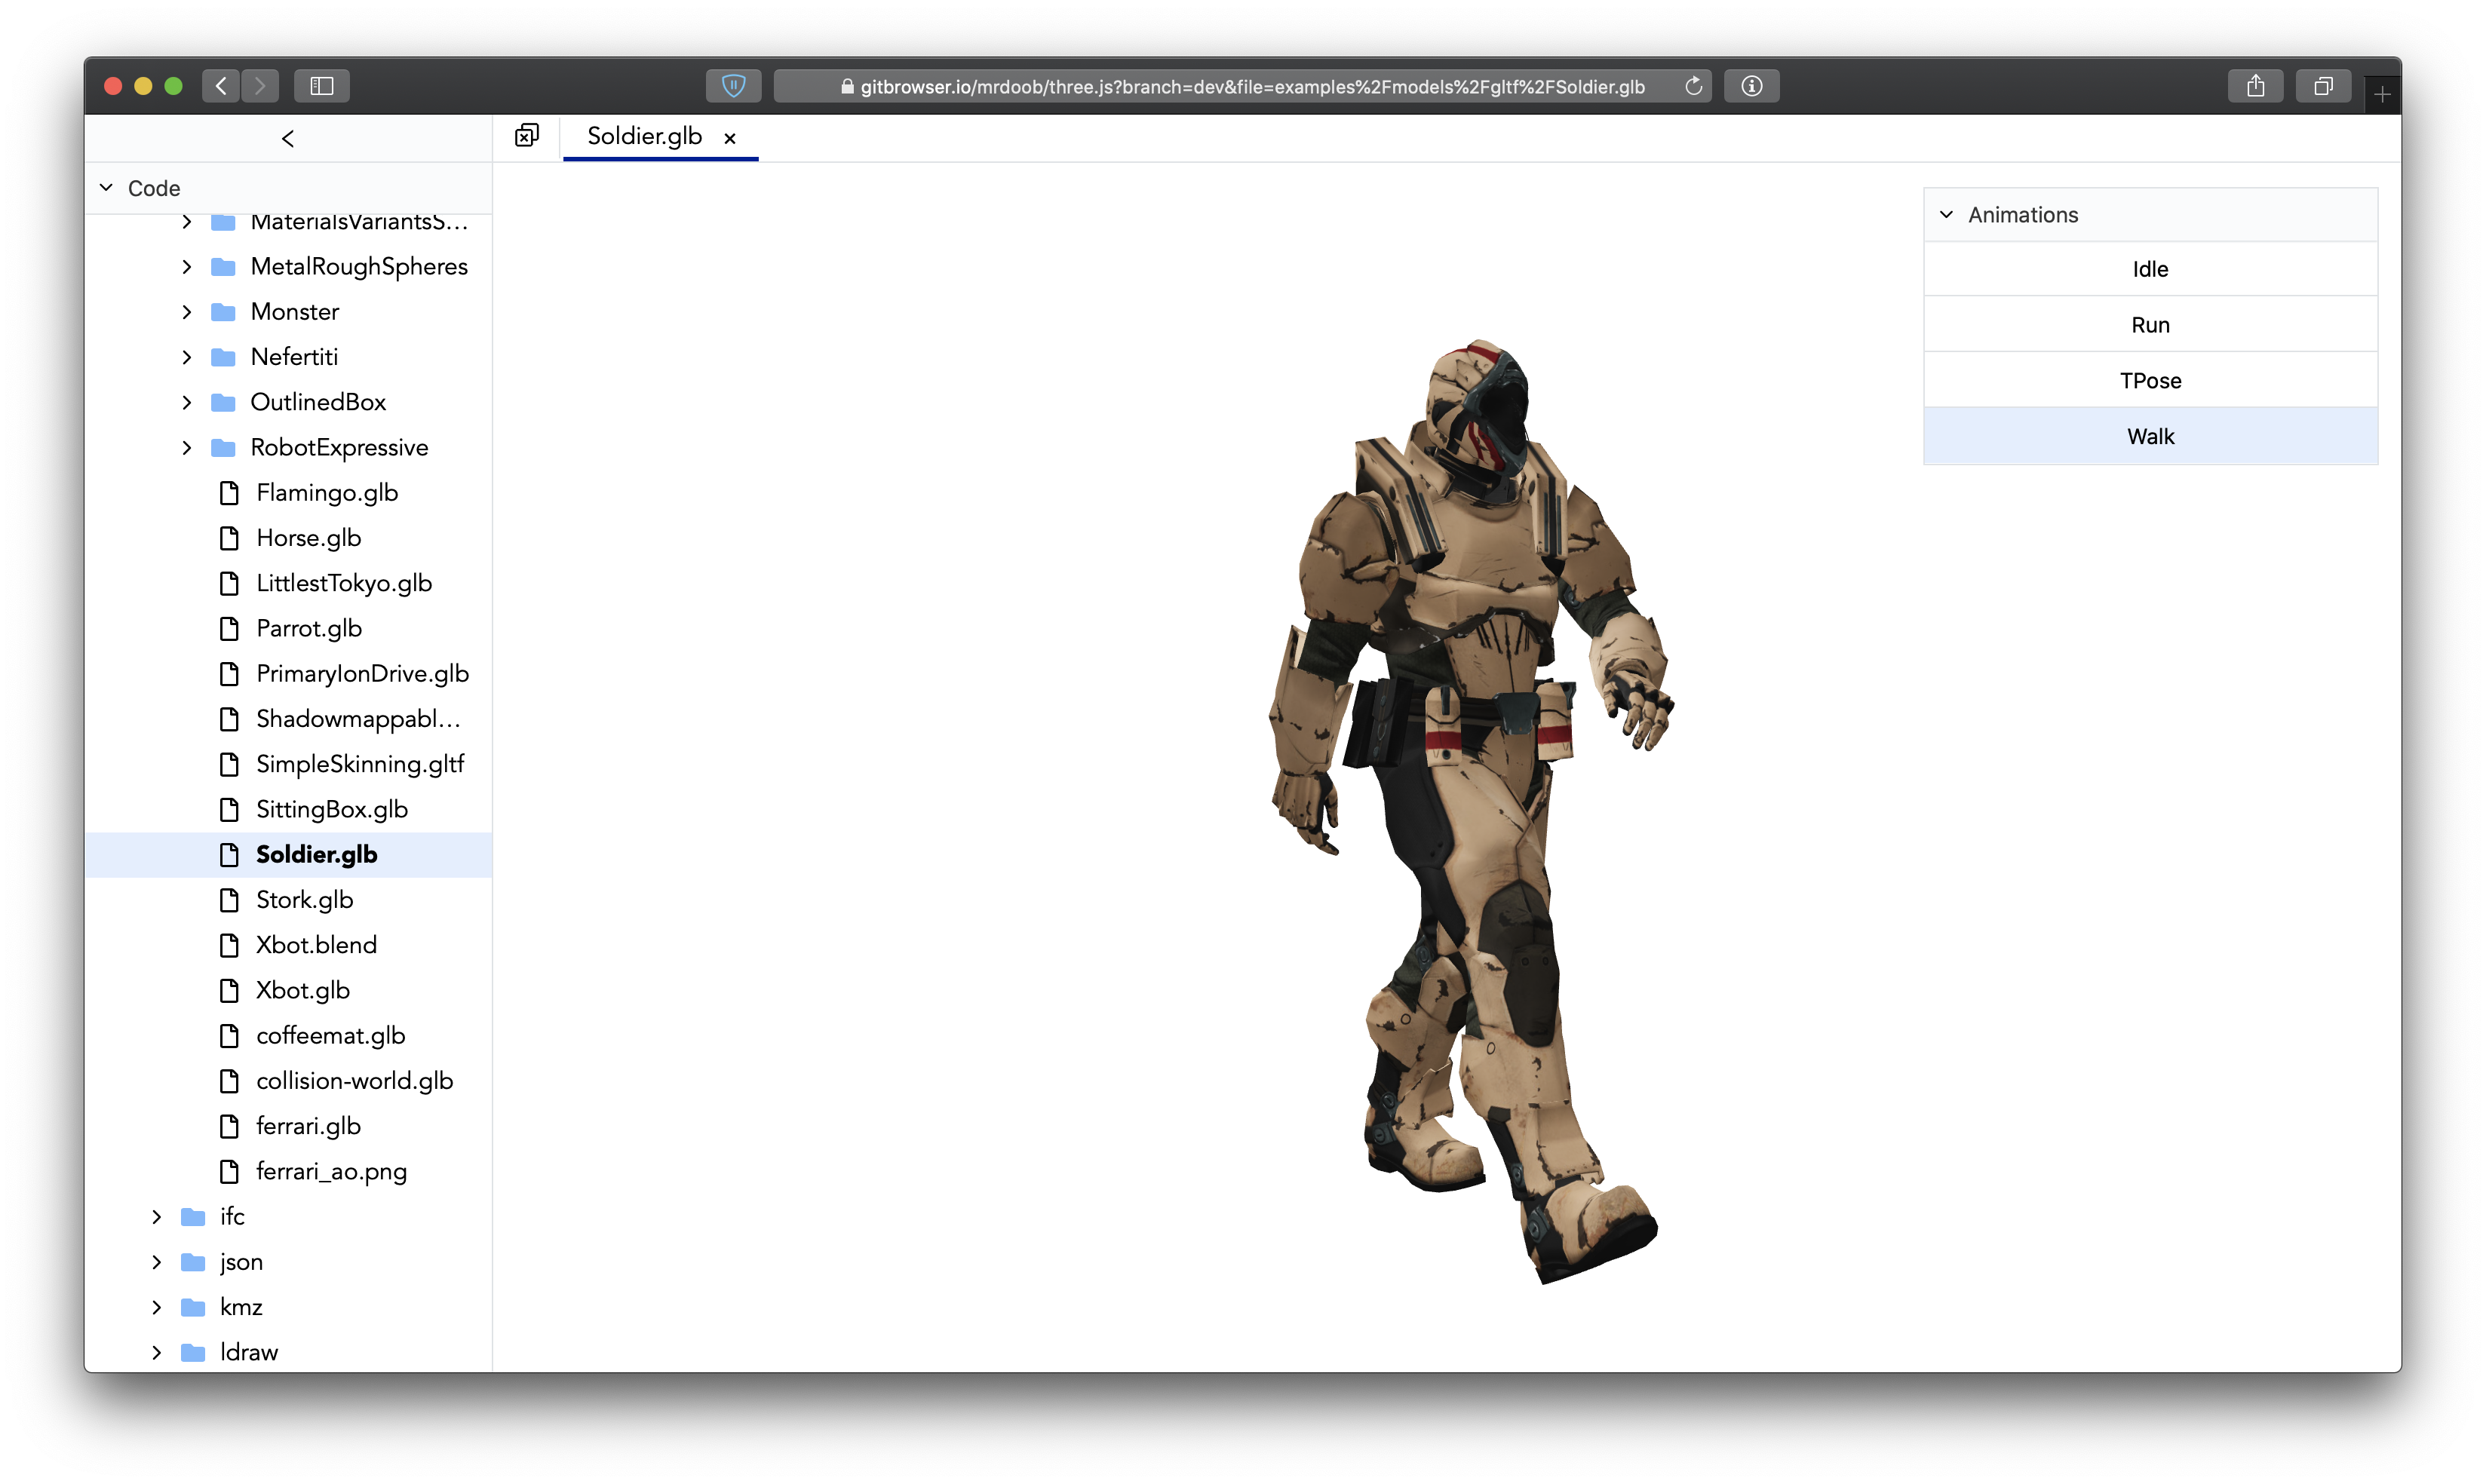This screenshot has height=1484, width=2486.
Task: Click the file icon beside Xbot.blend
Action: (229, 945)
